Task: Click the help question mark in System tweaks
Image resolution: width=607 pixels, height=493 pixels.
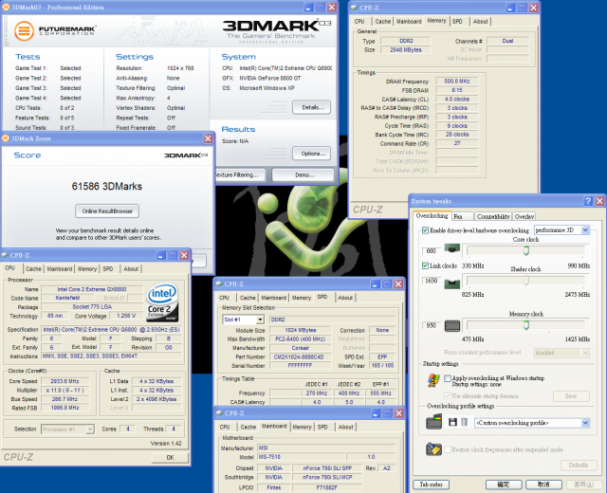Action: coord(588,201)
